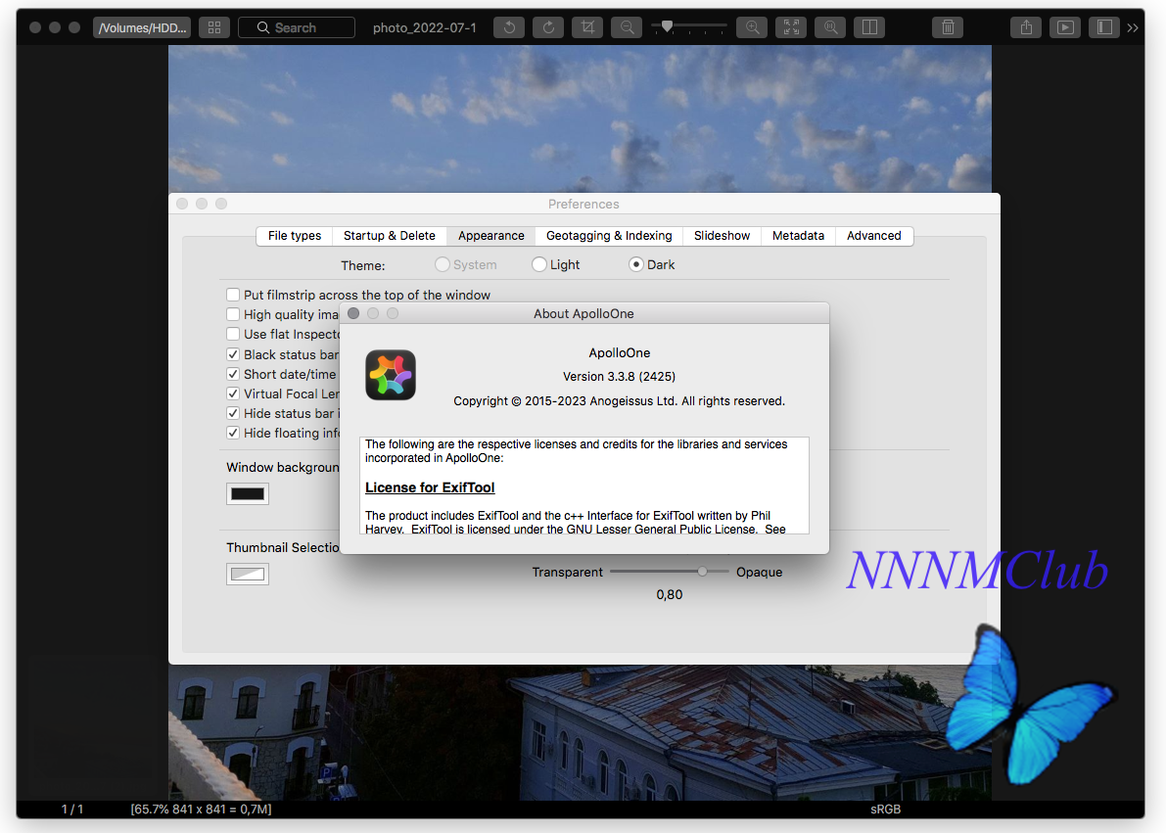Start the slideshow play icon
The image size is (1166, 833).
pos(1065,27)
